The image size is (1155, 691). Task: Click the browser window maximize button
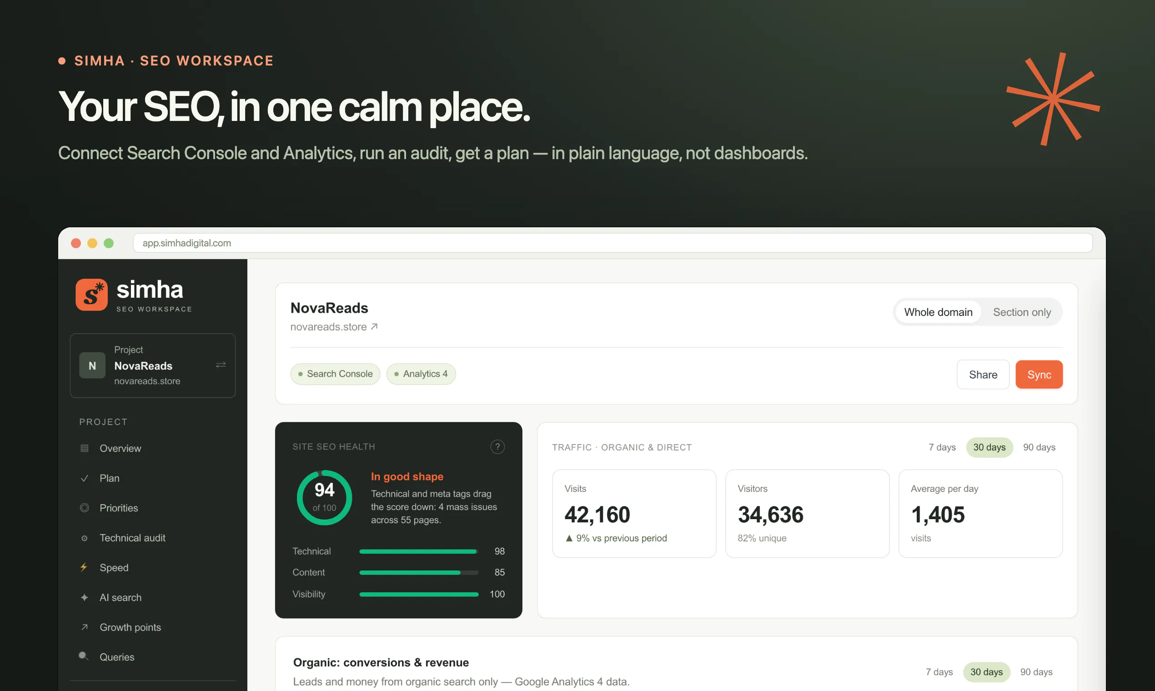pos(109,243)
